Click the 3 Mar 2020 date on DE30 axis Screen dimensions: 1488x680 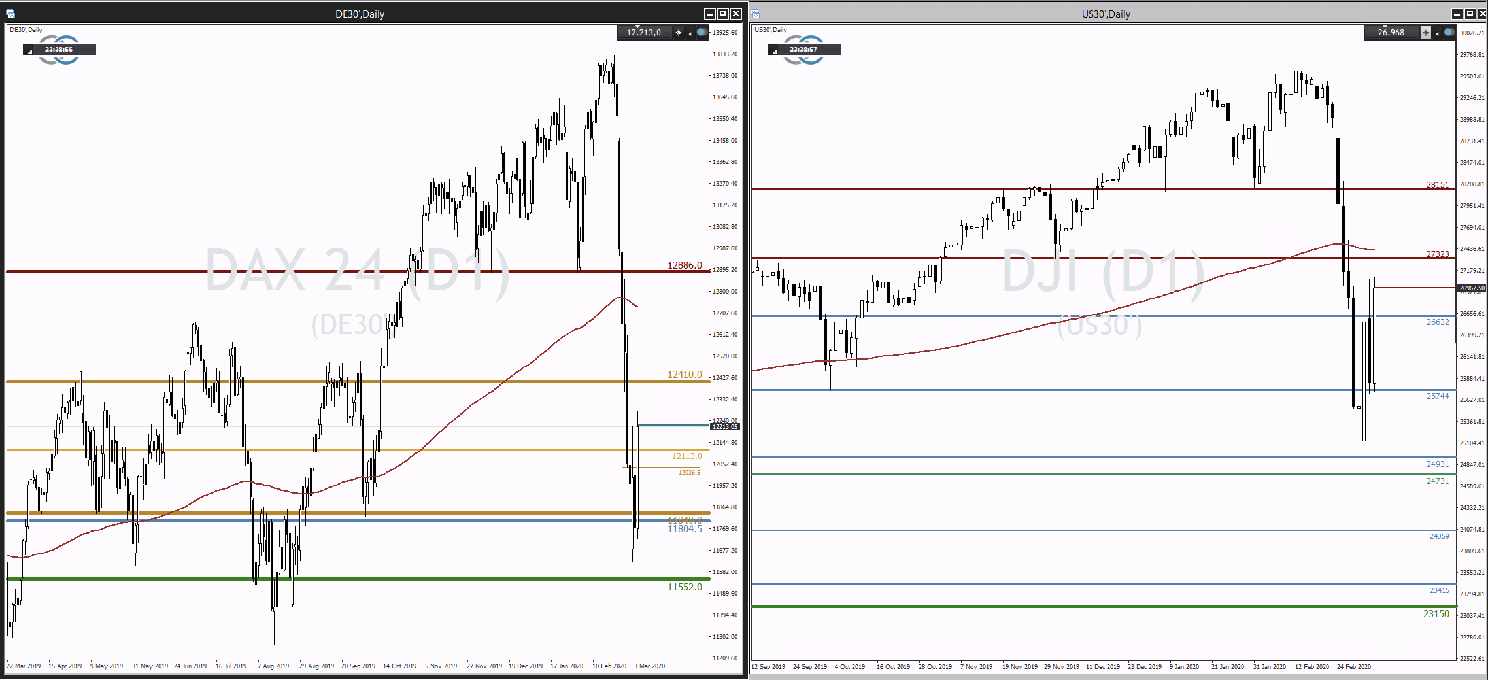click(x=649, y=666)
